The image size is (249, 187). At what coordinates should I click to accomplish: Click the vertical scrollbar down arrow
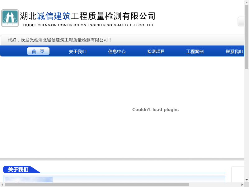click(x=247, y=180)
